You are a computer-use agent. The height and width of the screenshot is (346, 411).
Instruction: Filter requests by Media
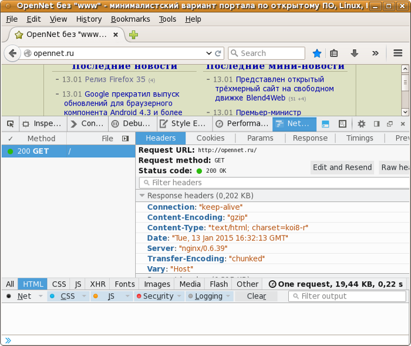[x=190, y=284]
